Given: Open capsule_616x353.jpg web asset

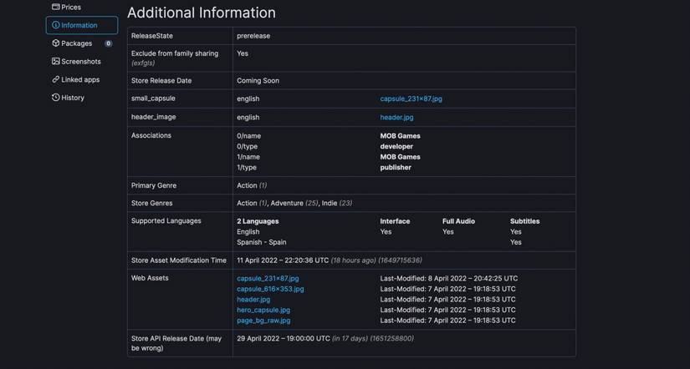Looking at the screenshot, I should (270, 289).
